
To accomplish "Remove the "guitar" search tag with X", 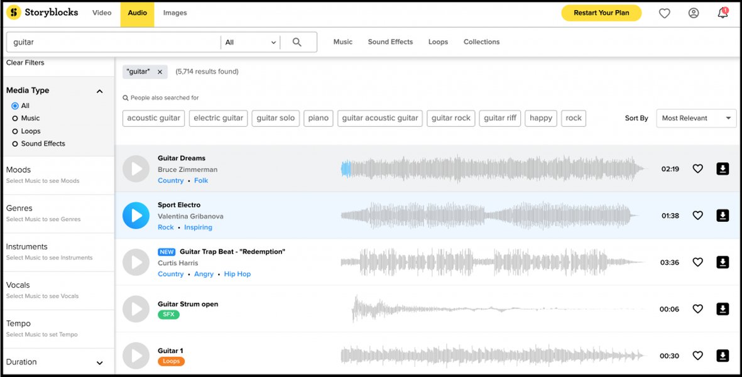I will [x=160, y=72].
